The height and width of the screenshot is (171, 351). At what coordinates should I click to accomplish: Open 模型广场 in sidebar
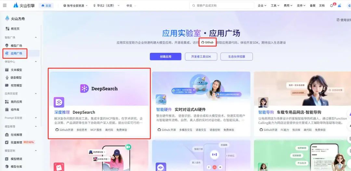[x=16, y=46]
